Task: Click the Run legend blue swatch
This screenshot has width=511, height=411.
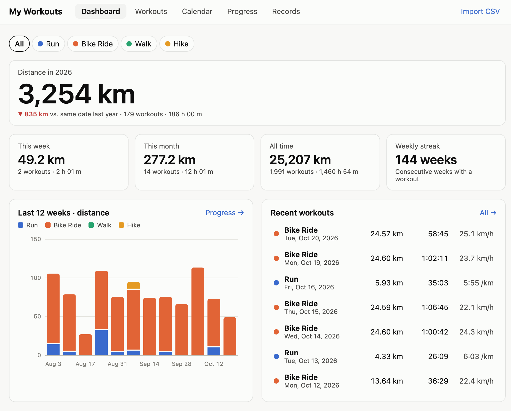Action: point(21,225)
